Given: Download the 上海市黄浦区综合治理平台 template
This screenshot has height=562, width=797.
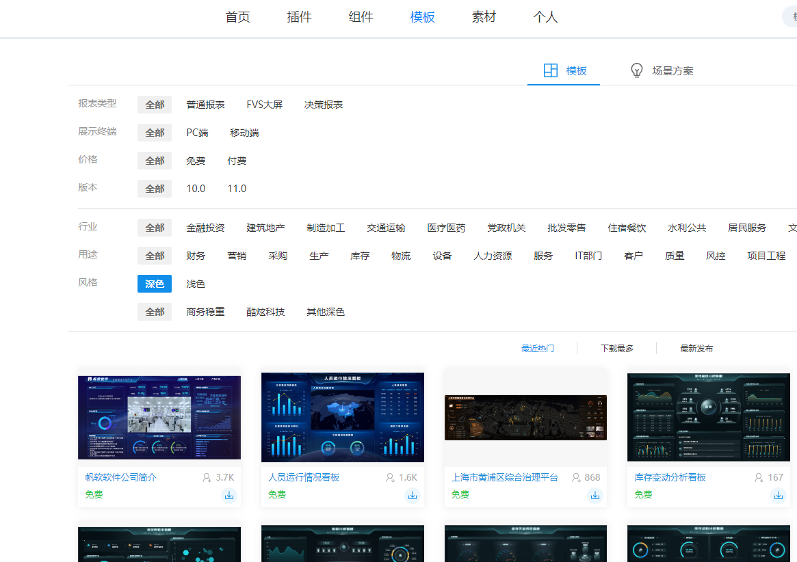Looking at the screenshot, I should (595, 495).
